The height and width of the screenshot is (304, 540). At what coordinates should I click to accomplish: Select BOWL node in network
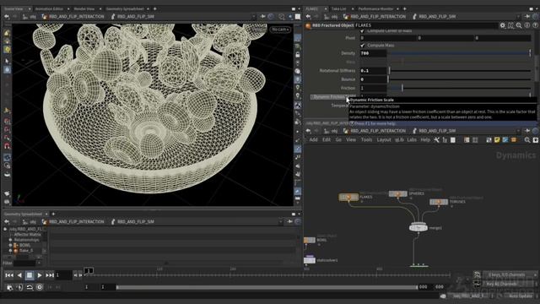click(310, 240)
